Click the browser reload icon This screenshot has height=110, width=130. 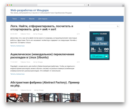[84, 5]
